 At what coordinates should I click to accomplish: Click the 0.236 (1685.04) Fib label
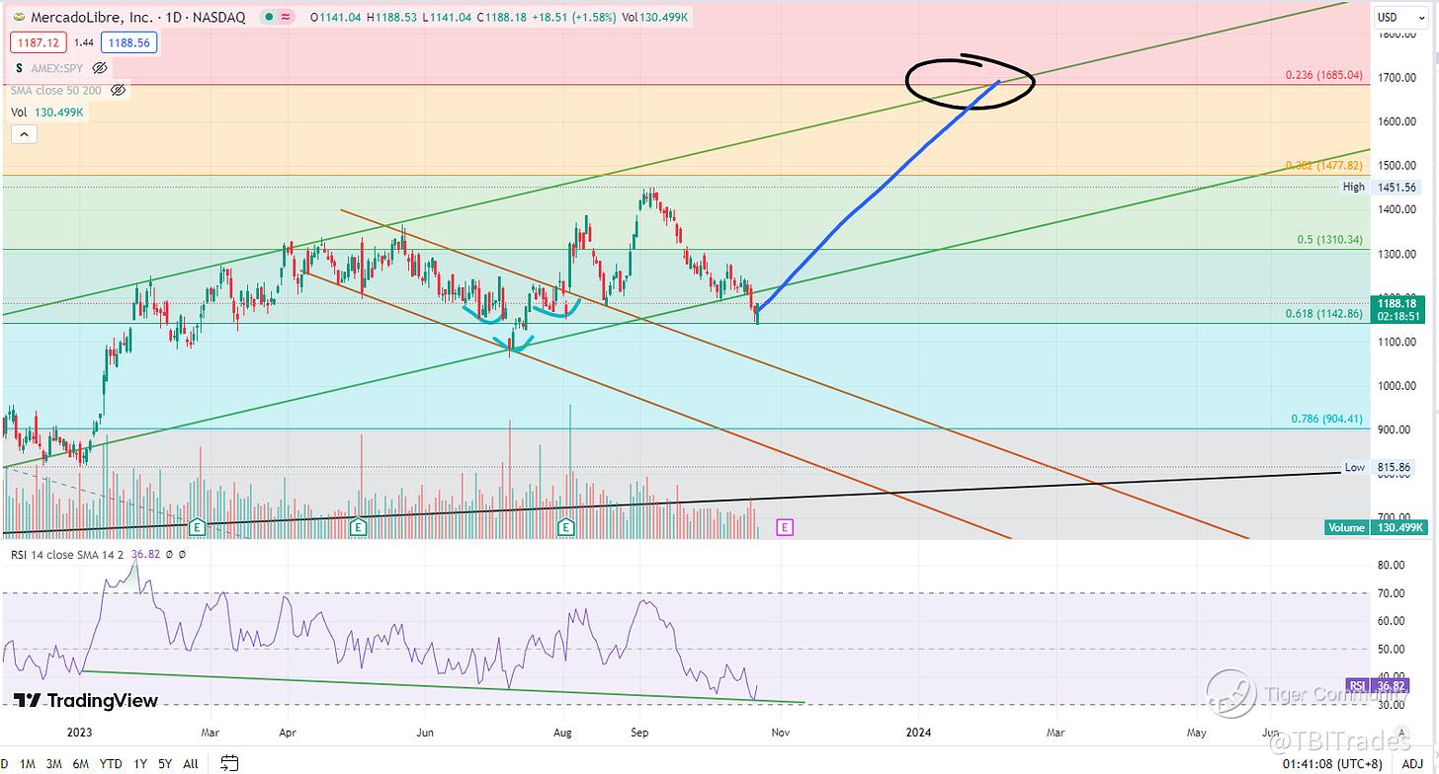click(x=1323, y=75)
